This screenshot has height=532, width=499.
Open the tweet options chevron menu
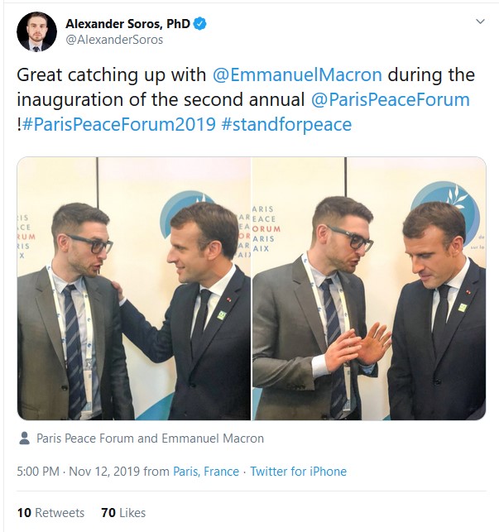pos(480,22)
